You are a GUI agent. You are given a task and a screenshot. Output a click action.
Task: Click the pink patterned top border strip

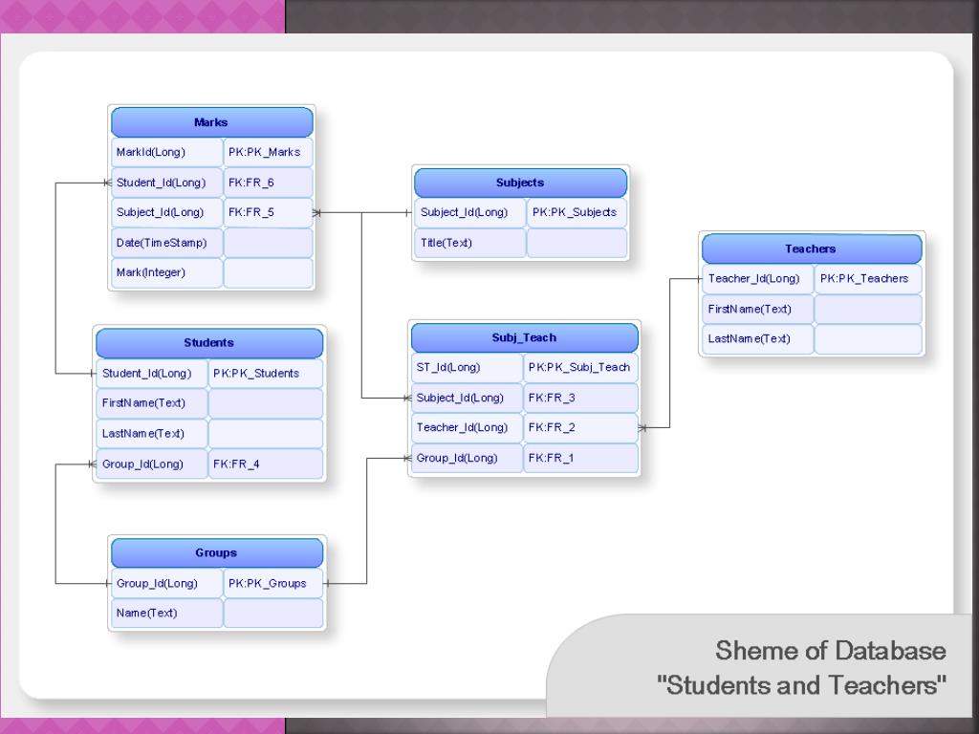(143, 14)
